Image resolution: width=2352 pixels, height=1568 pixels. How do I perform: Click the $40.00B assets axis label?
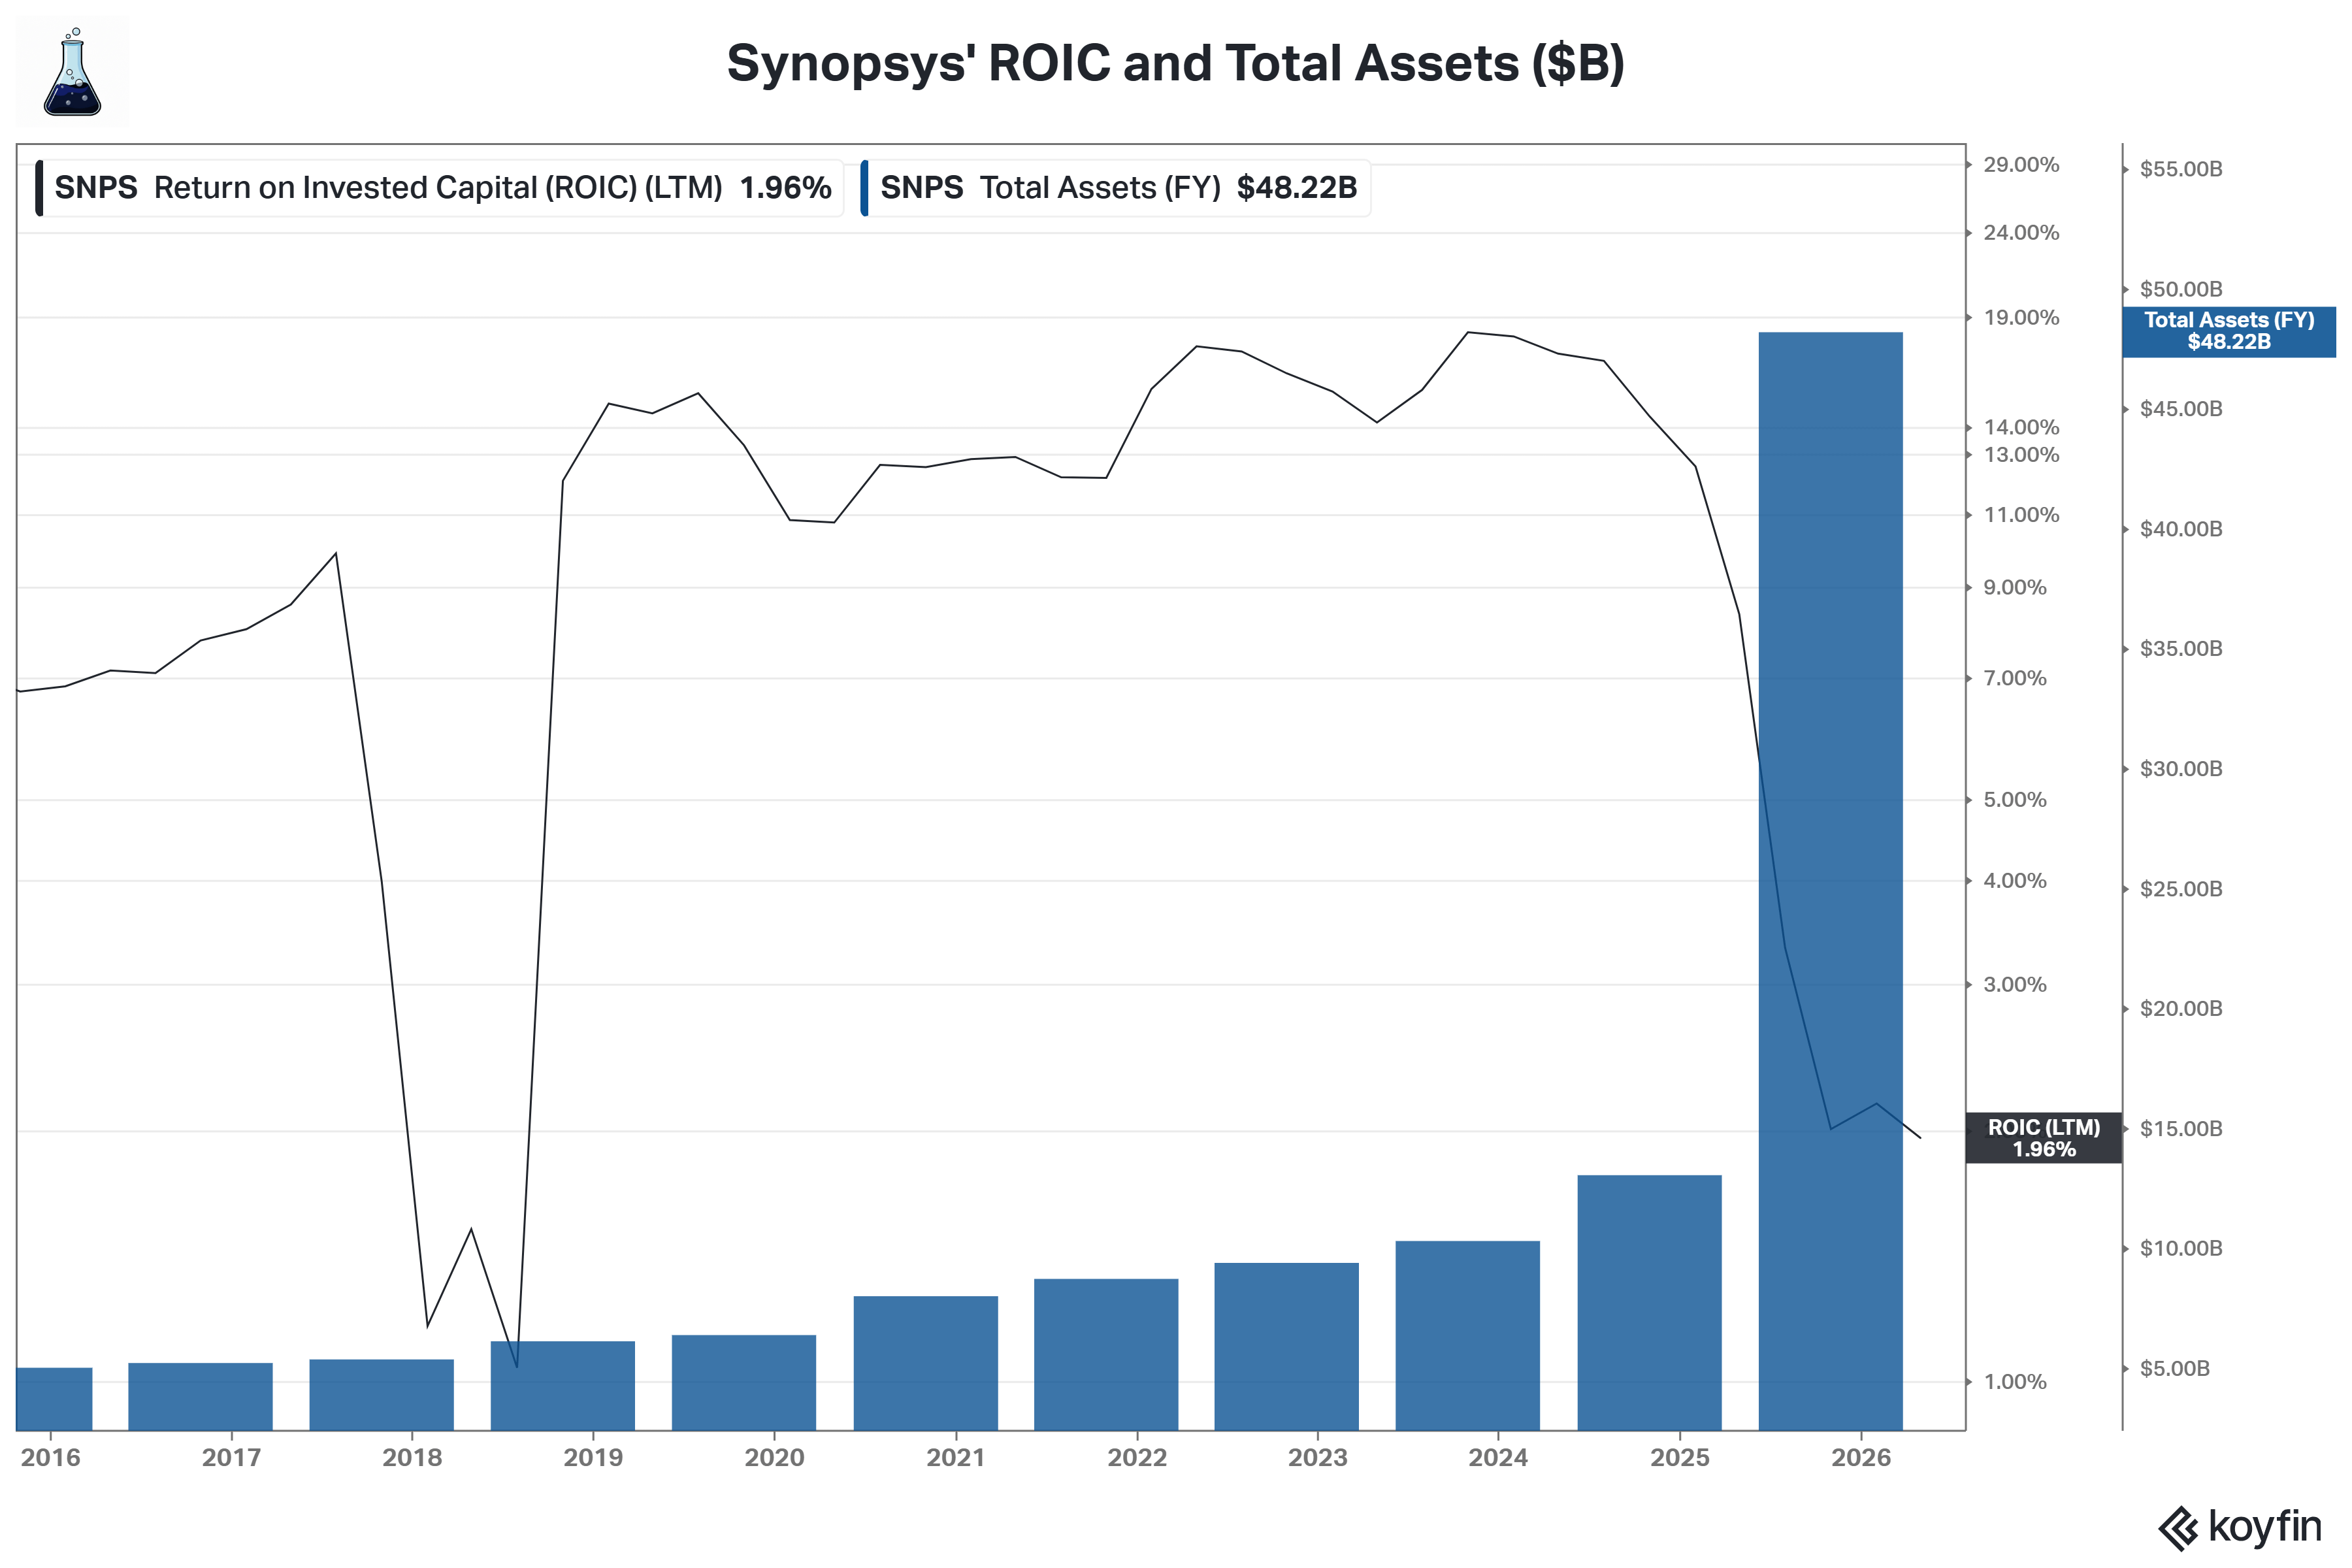(x=2181, y=529)
